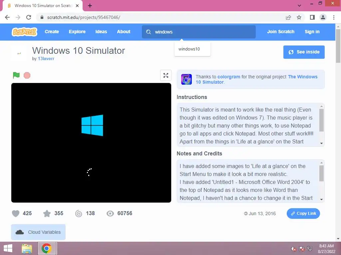Go back in browser
Image resolution: width=341 pixels, height=255 pixels.
[7, 17]
